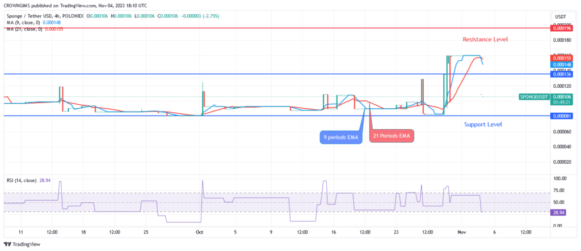This screenshot has height=251, width=581.
Task: Click the RSI (14, close) indicator label
Action: coord(22,181)
